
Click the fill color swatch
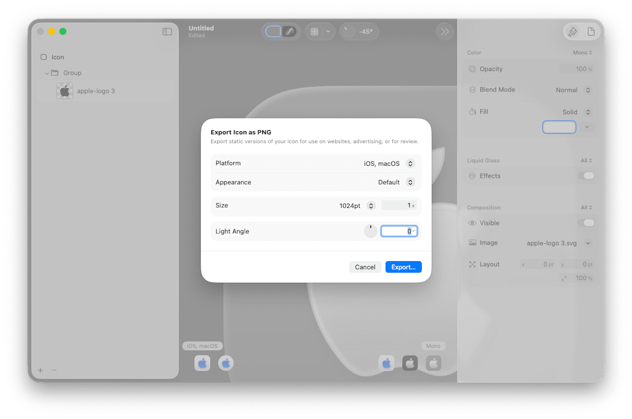click(x=559, y=127)
